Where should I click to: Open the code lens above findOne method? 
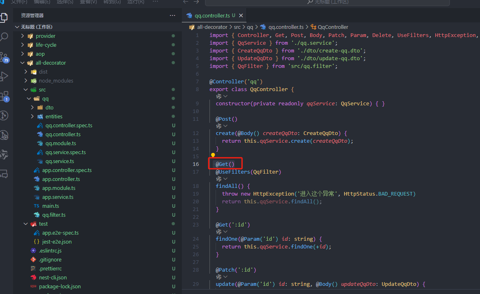tap(222, 232)
